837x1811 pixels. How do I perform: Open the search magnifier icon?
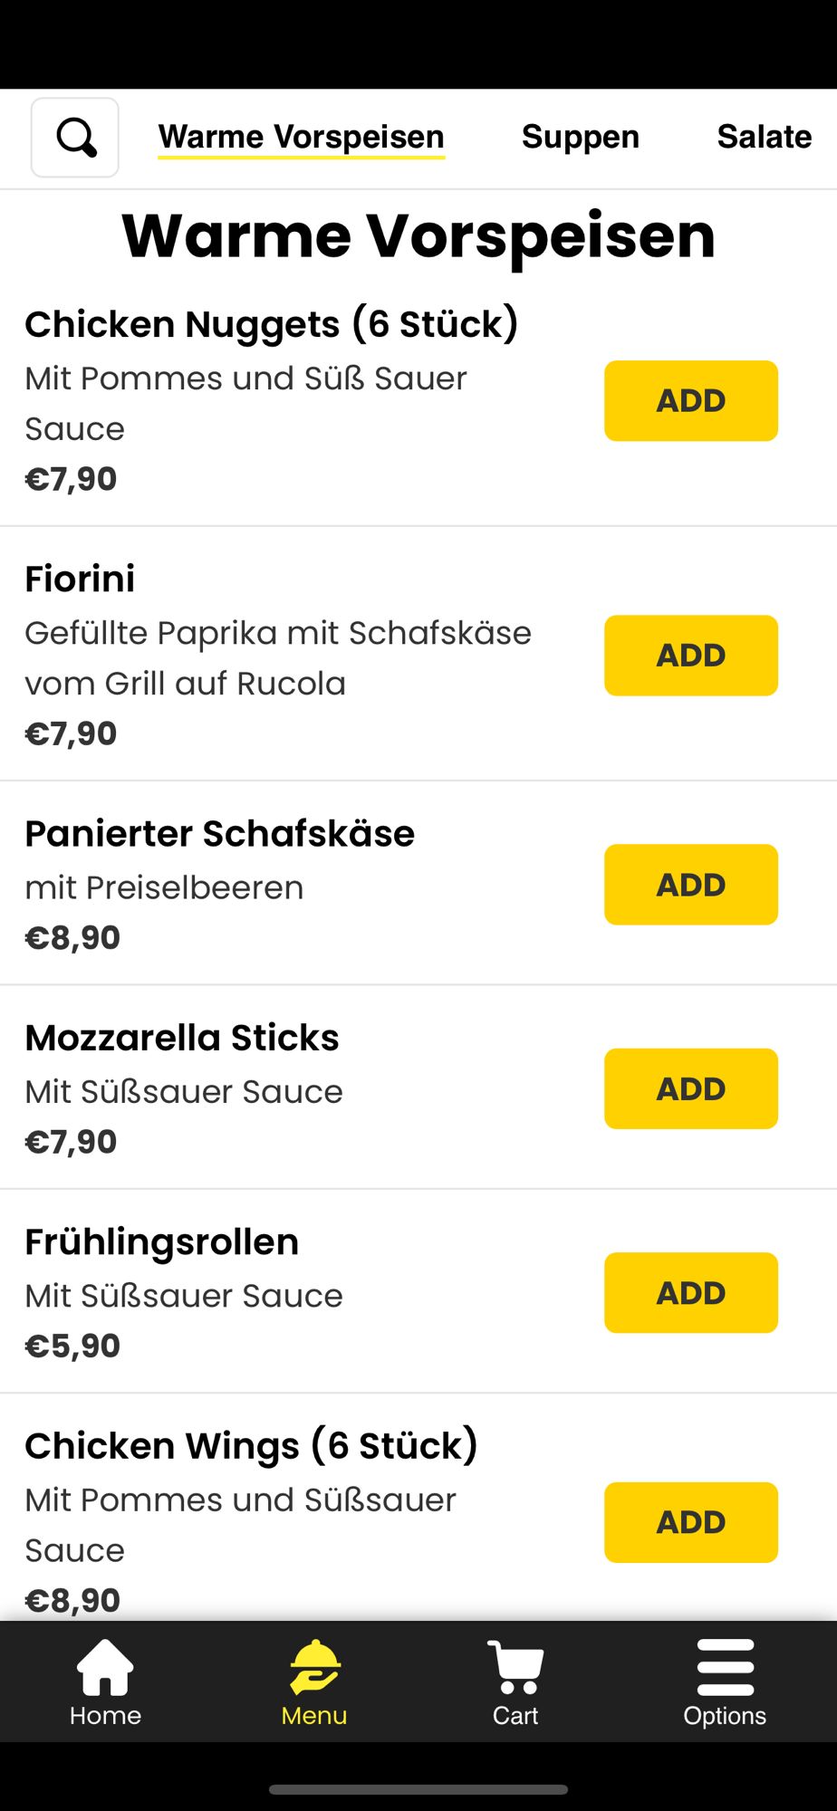[75, 138]
